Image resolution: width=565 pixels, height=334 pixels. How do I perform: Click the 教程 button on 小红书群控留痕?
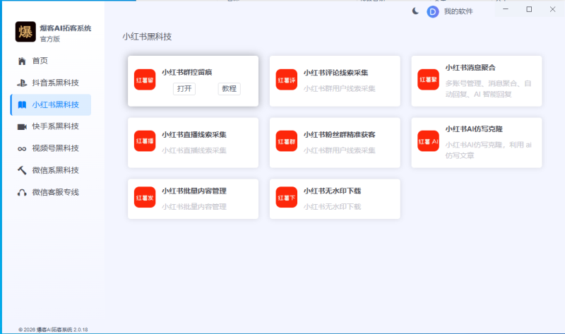pyautogui.click(x=229, y=89)
